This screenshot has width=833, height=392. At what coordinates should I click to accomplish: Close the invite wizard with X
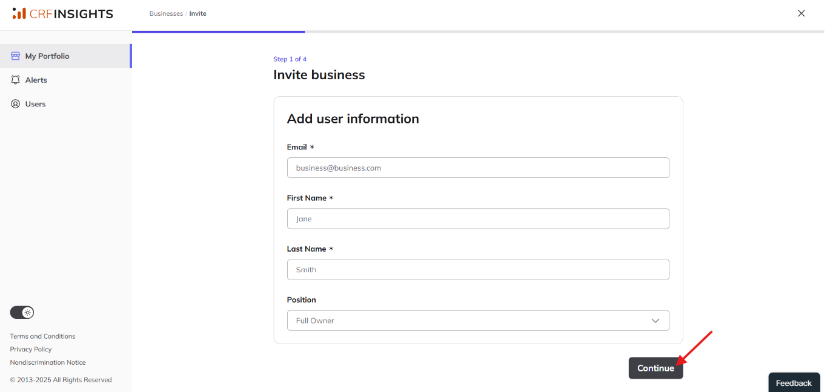801,13
